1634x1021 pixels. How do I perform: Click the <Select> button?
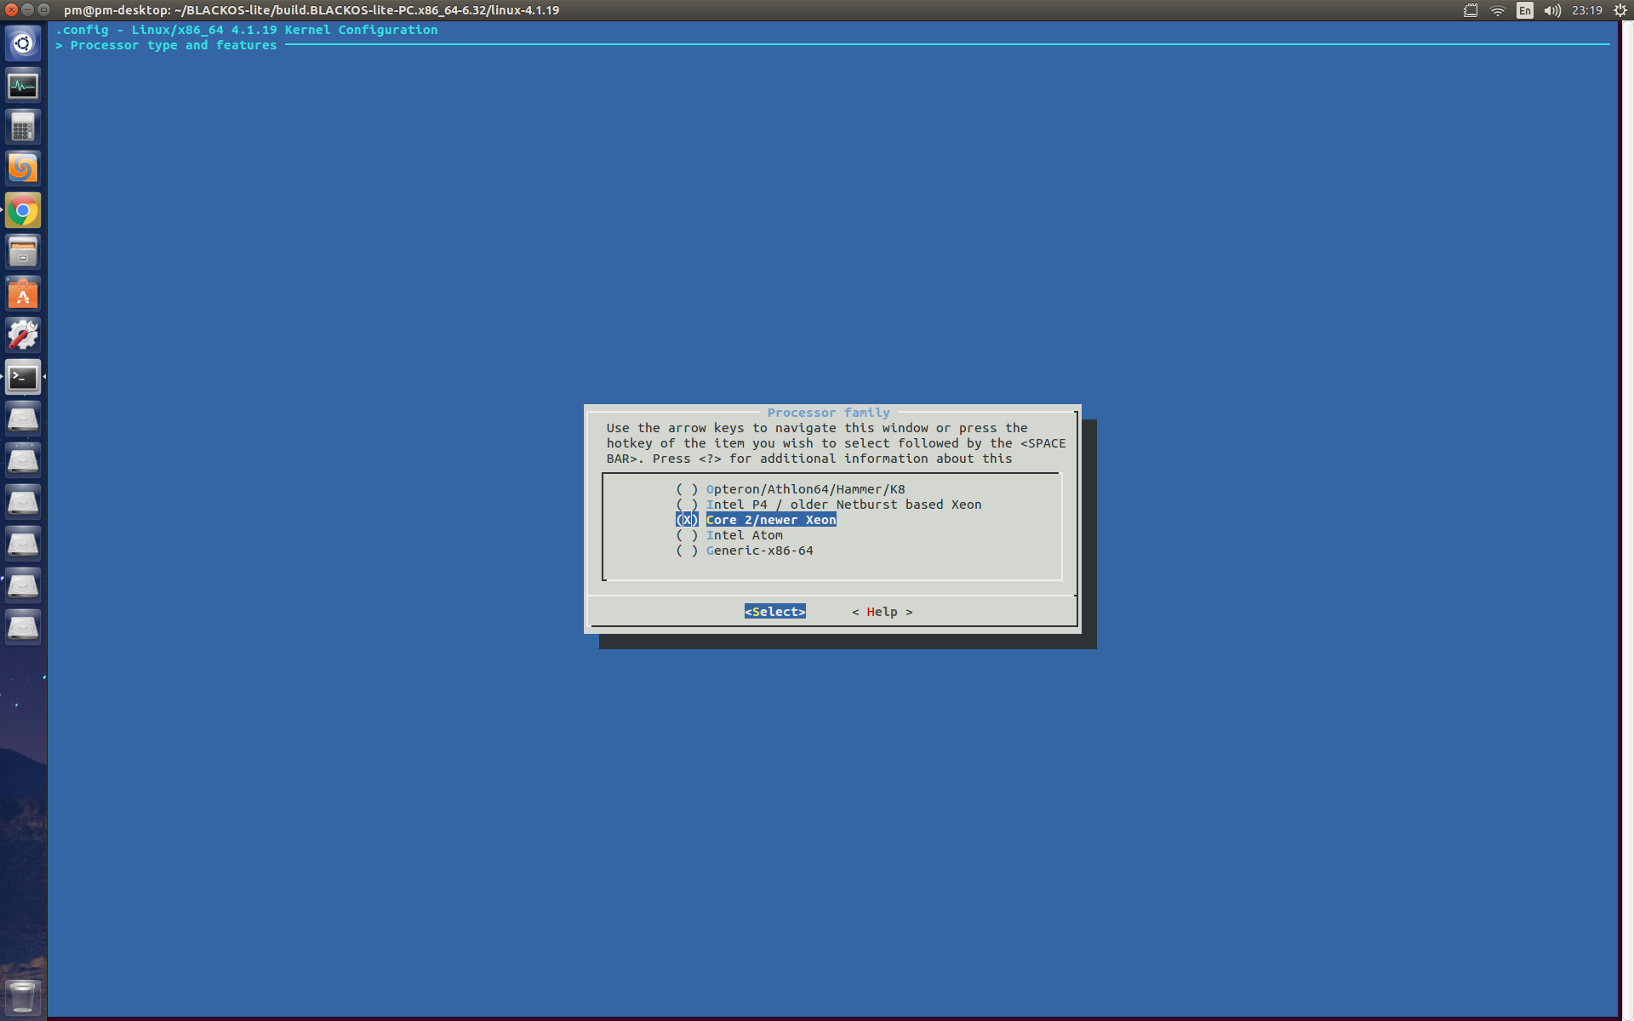[775, 612]
